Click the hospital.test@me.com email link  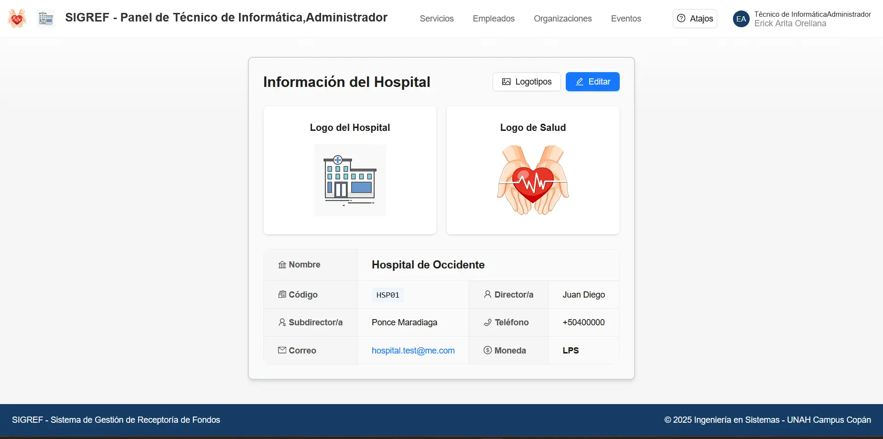point(413,351)
